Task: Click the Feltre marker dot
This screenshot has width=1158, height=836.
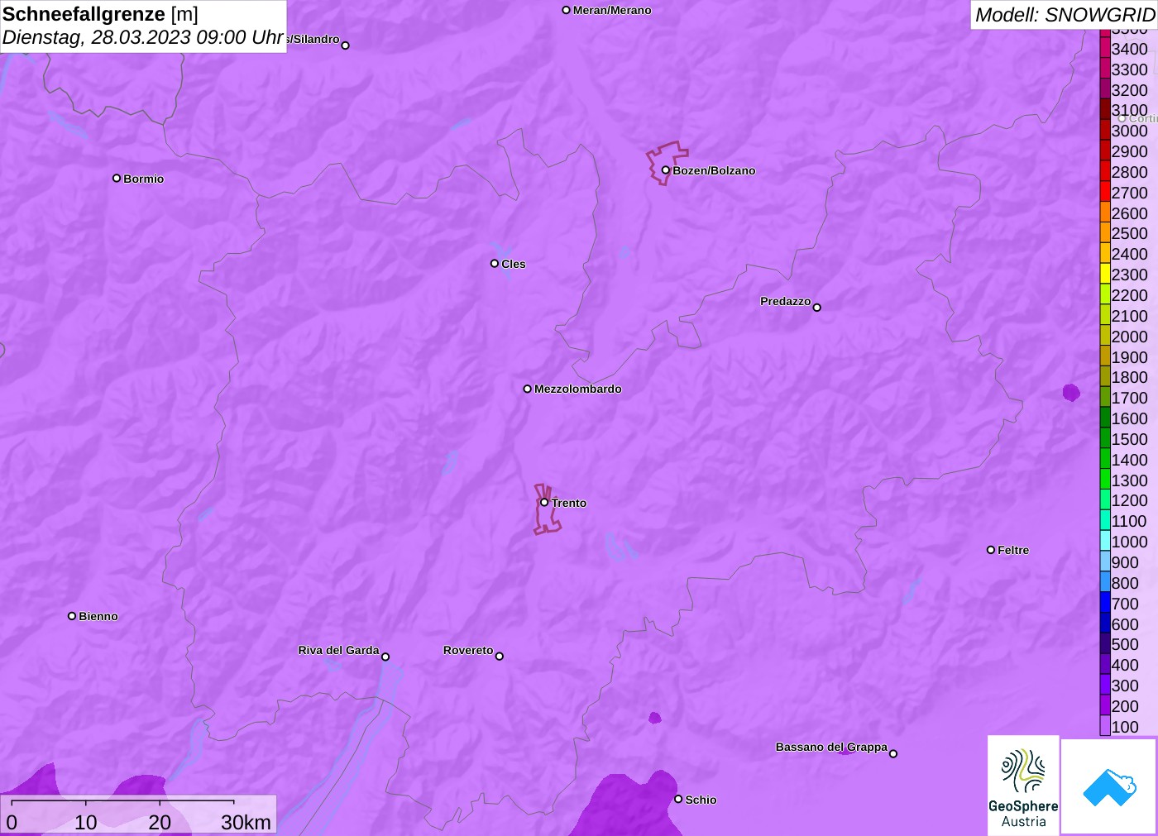Action: 991,550
